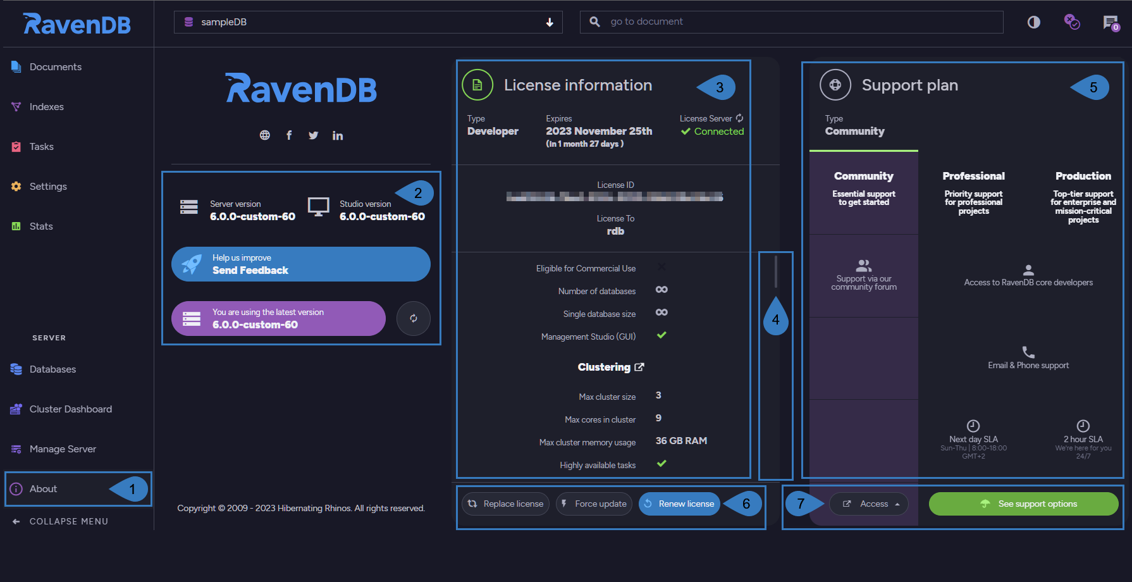
Task: Click the community forum people icon
Action: [x=864, y=265]
